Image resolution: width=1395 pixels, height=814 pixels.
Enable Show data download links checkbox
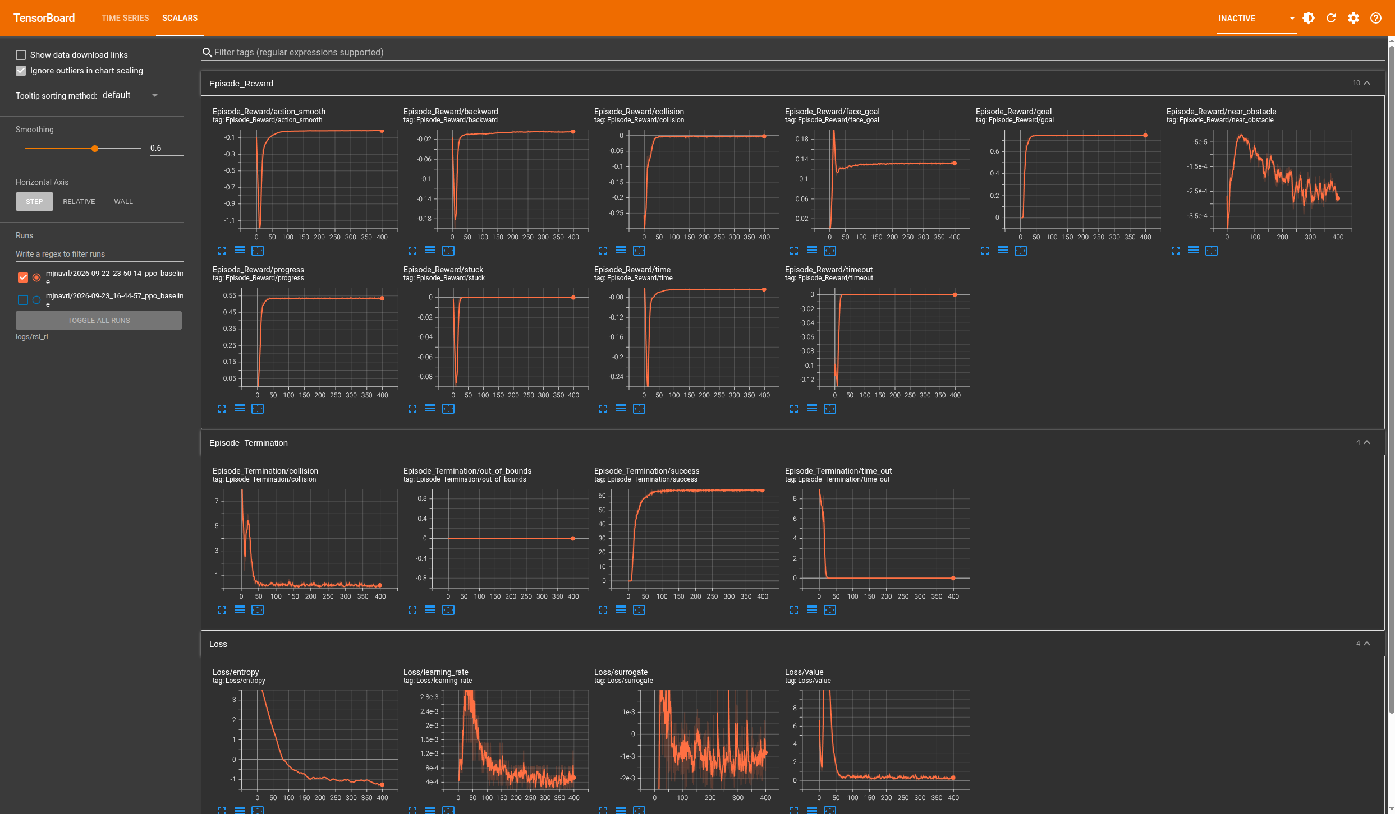coord(21,55)
